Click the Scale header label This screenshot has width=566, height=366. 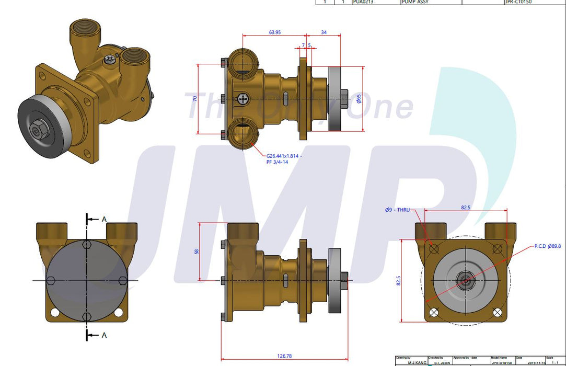click(550, 358)
